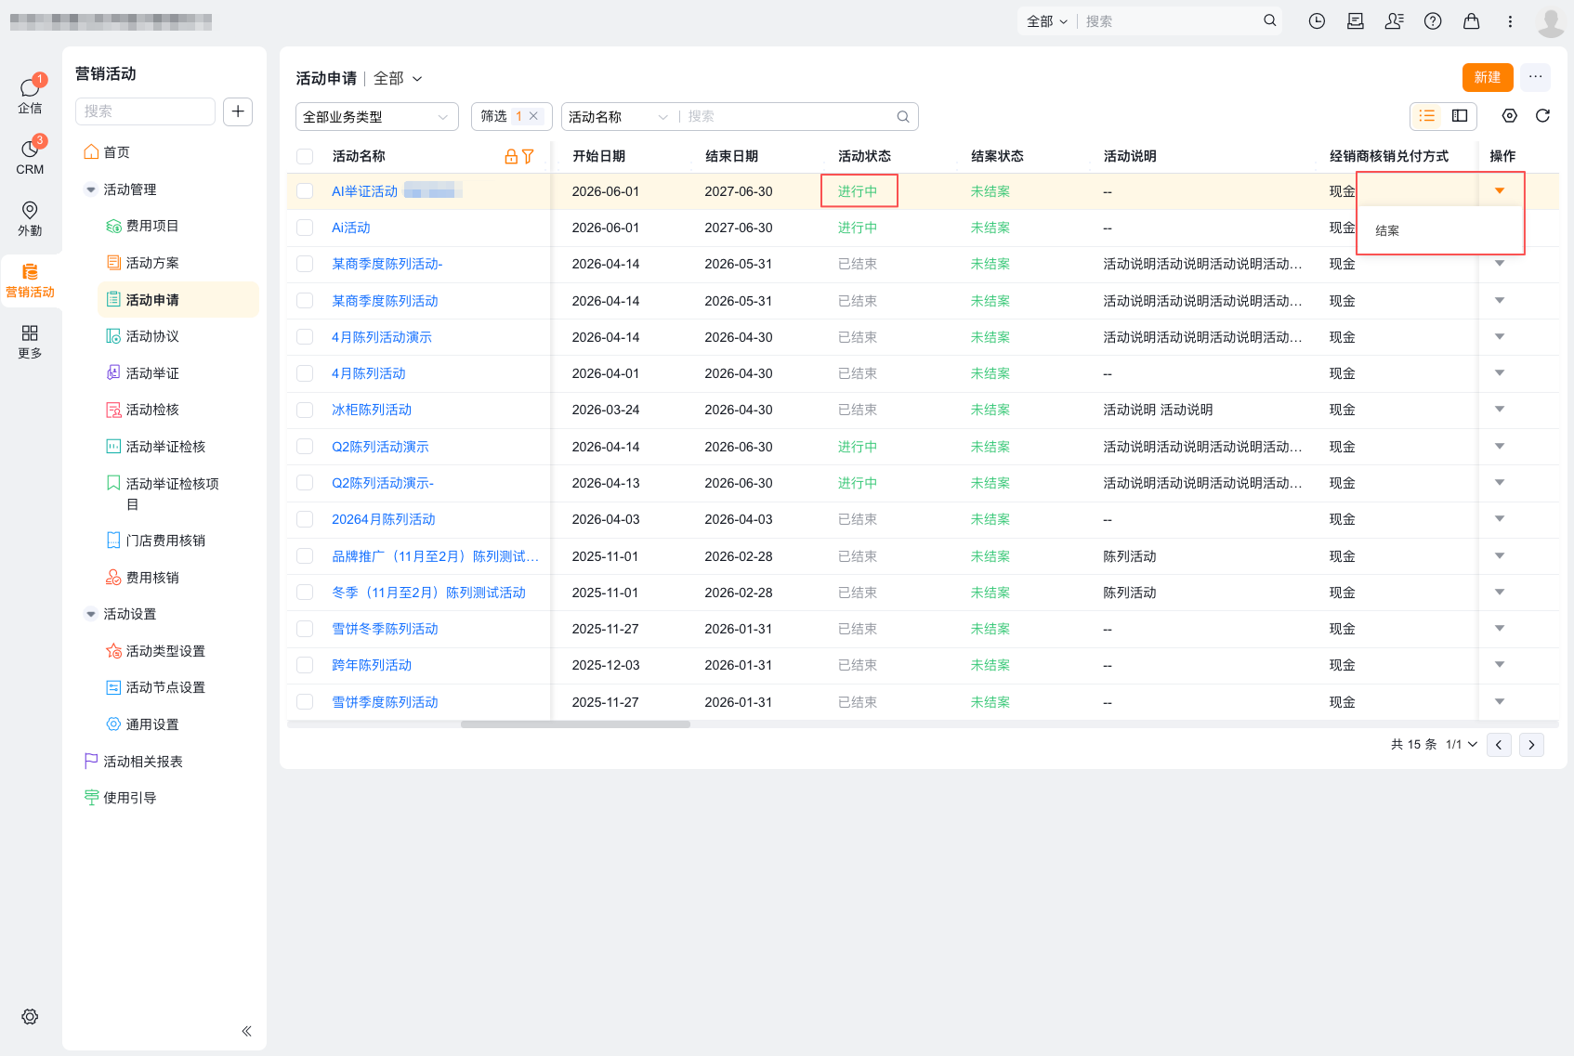Click the activity search magnifier icon
The width and height of the screenshot is (1574, 1056).
click(x=903, y=116)
